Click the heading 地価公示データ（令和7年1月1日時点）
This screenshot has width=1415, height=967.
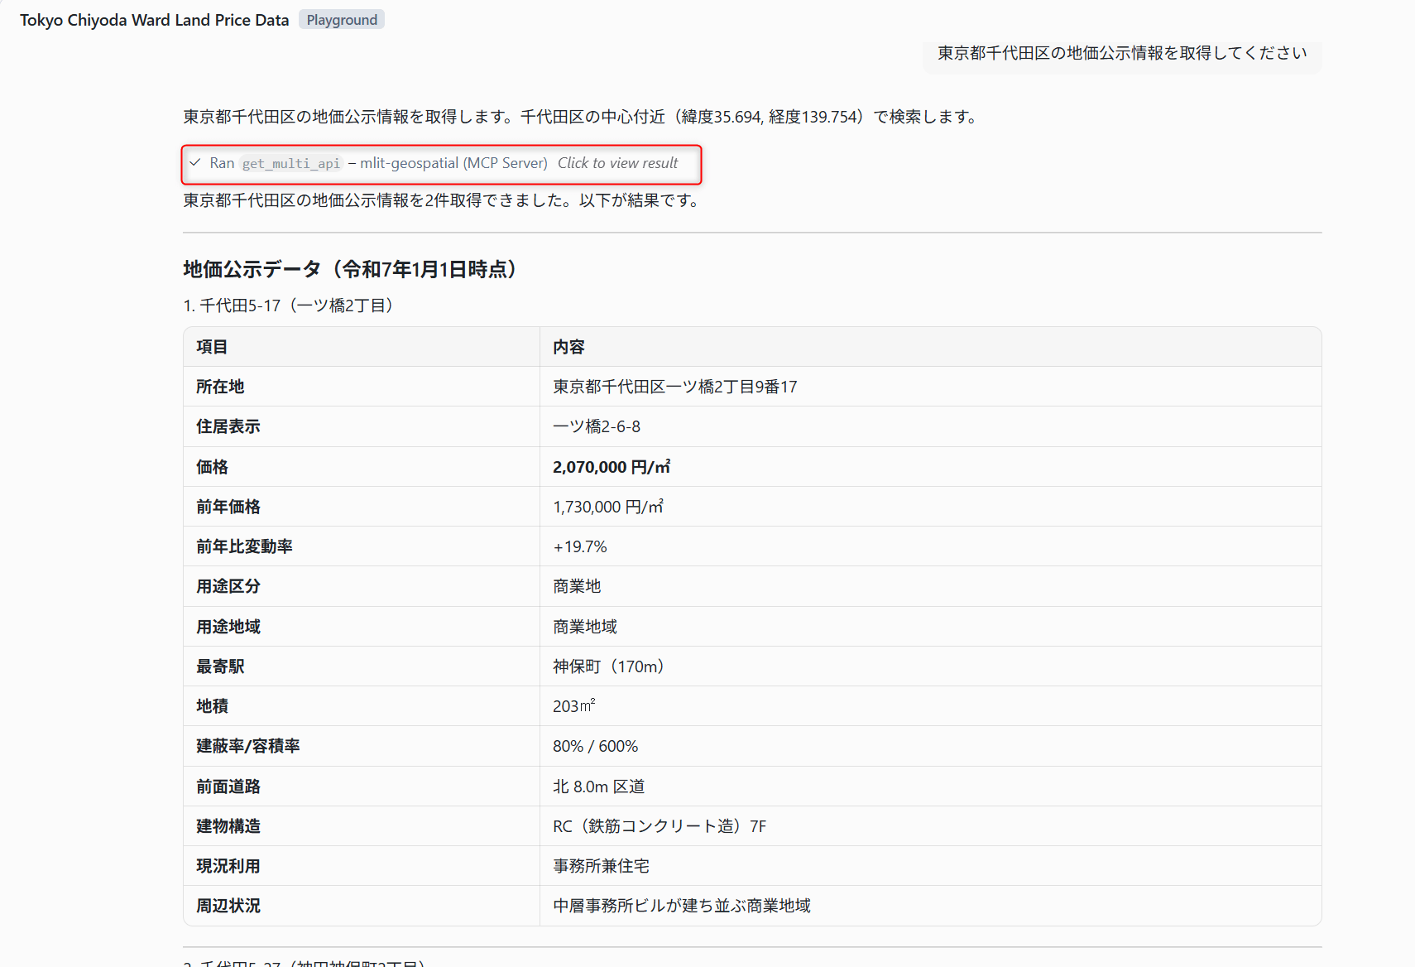tap(354, 269)
